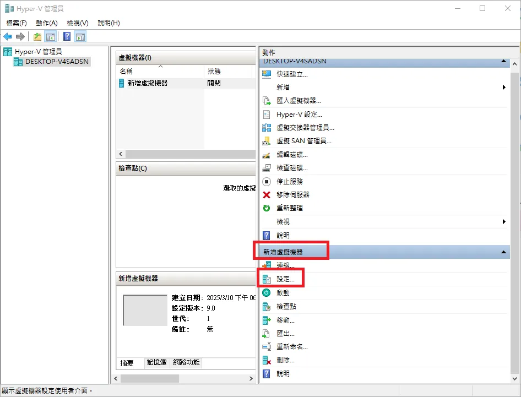Click the 匯出 export icon
The height and width of the screenshot is (397, 521).
click(x=267, y=334)
